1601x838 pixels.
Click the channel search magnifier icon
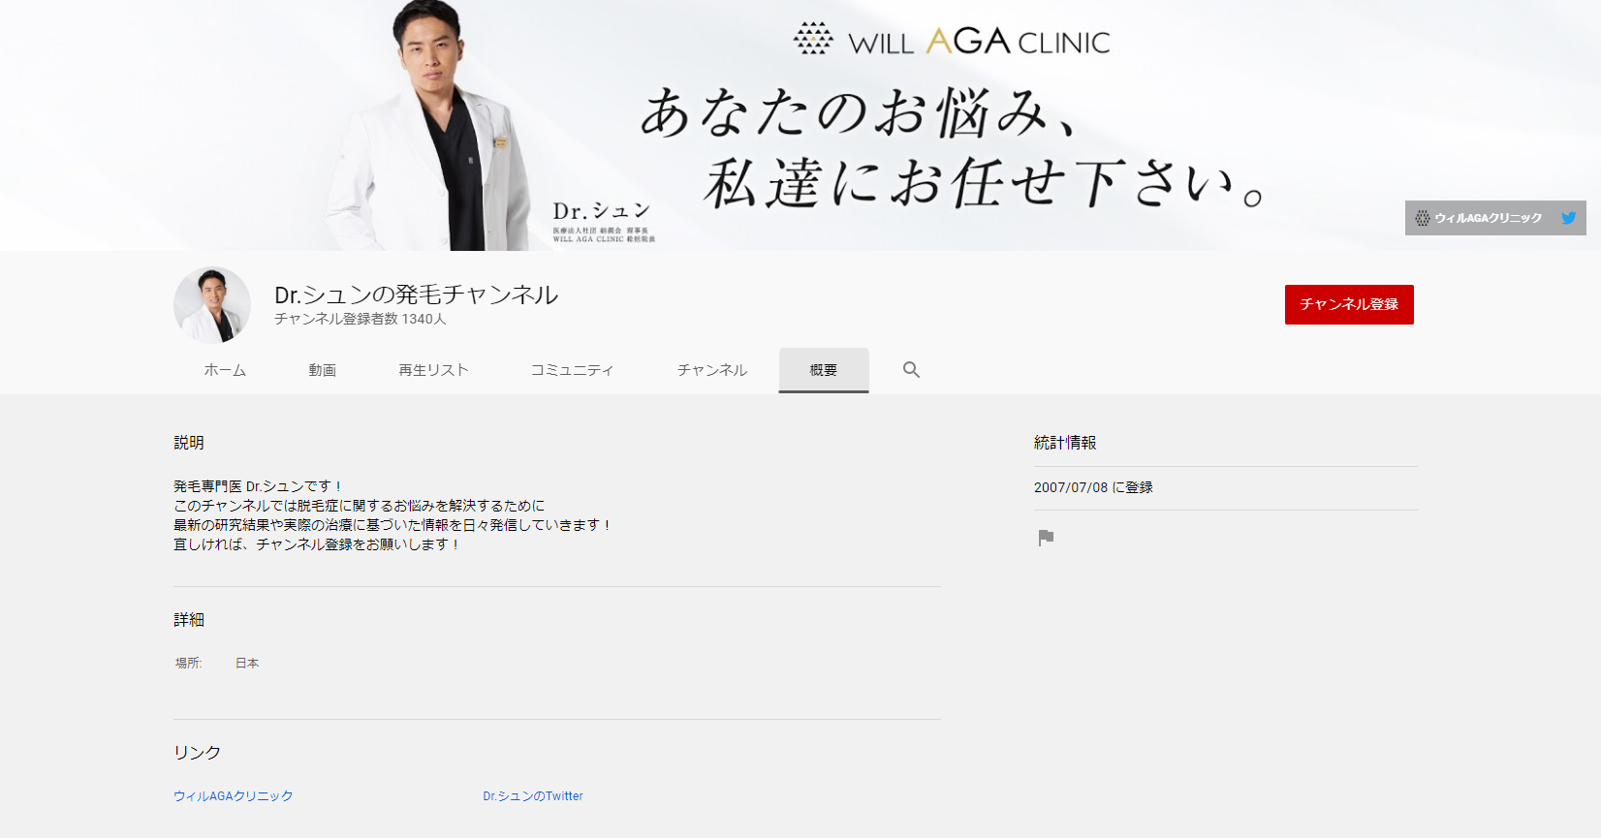point(911,369)
